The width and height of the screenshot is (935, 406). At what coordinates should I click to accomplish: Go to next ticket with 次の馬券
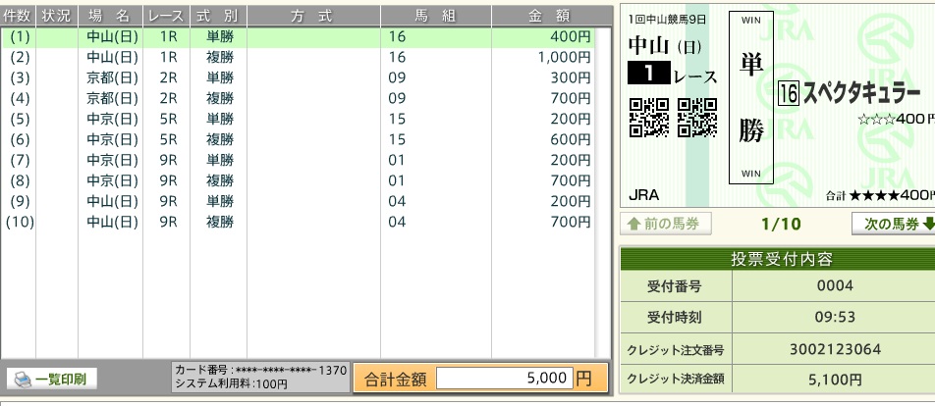[x=894, y=224]
